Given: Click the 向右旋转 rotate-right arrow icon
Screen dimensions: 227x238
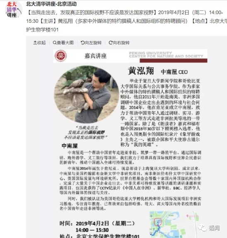Looking at the screenshot, I should (111, 43).
